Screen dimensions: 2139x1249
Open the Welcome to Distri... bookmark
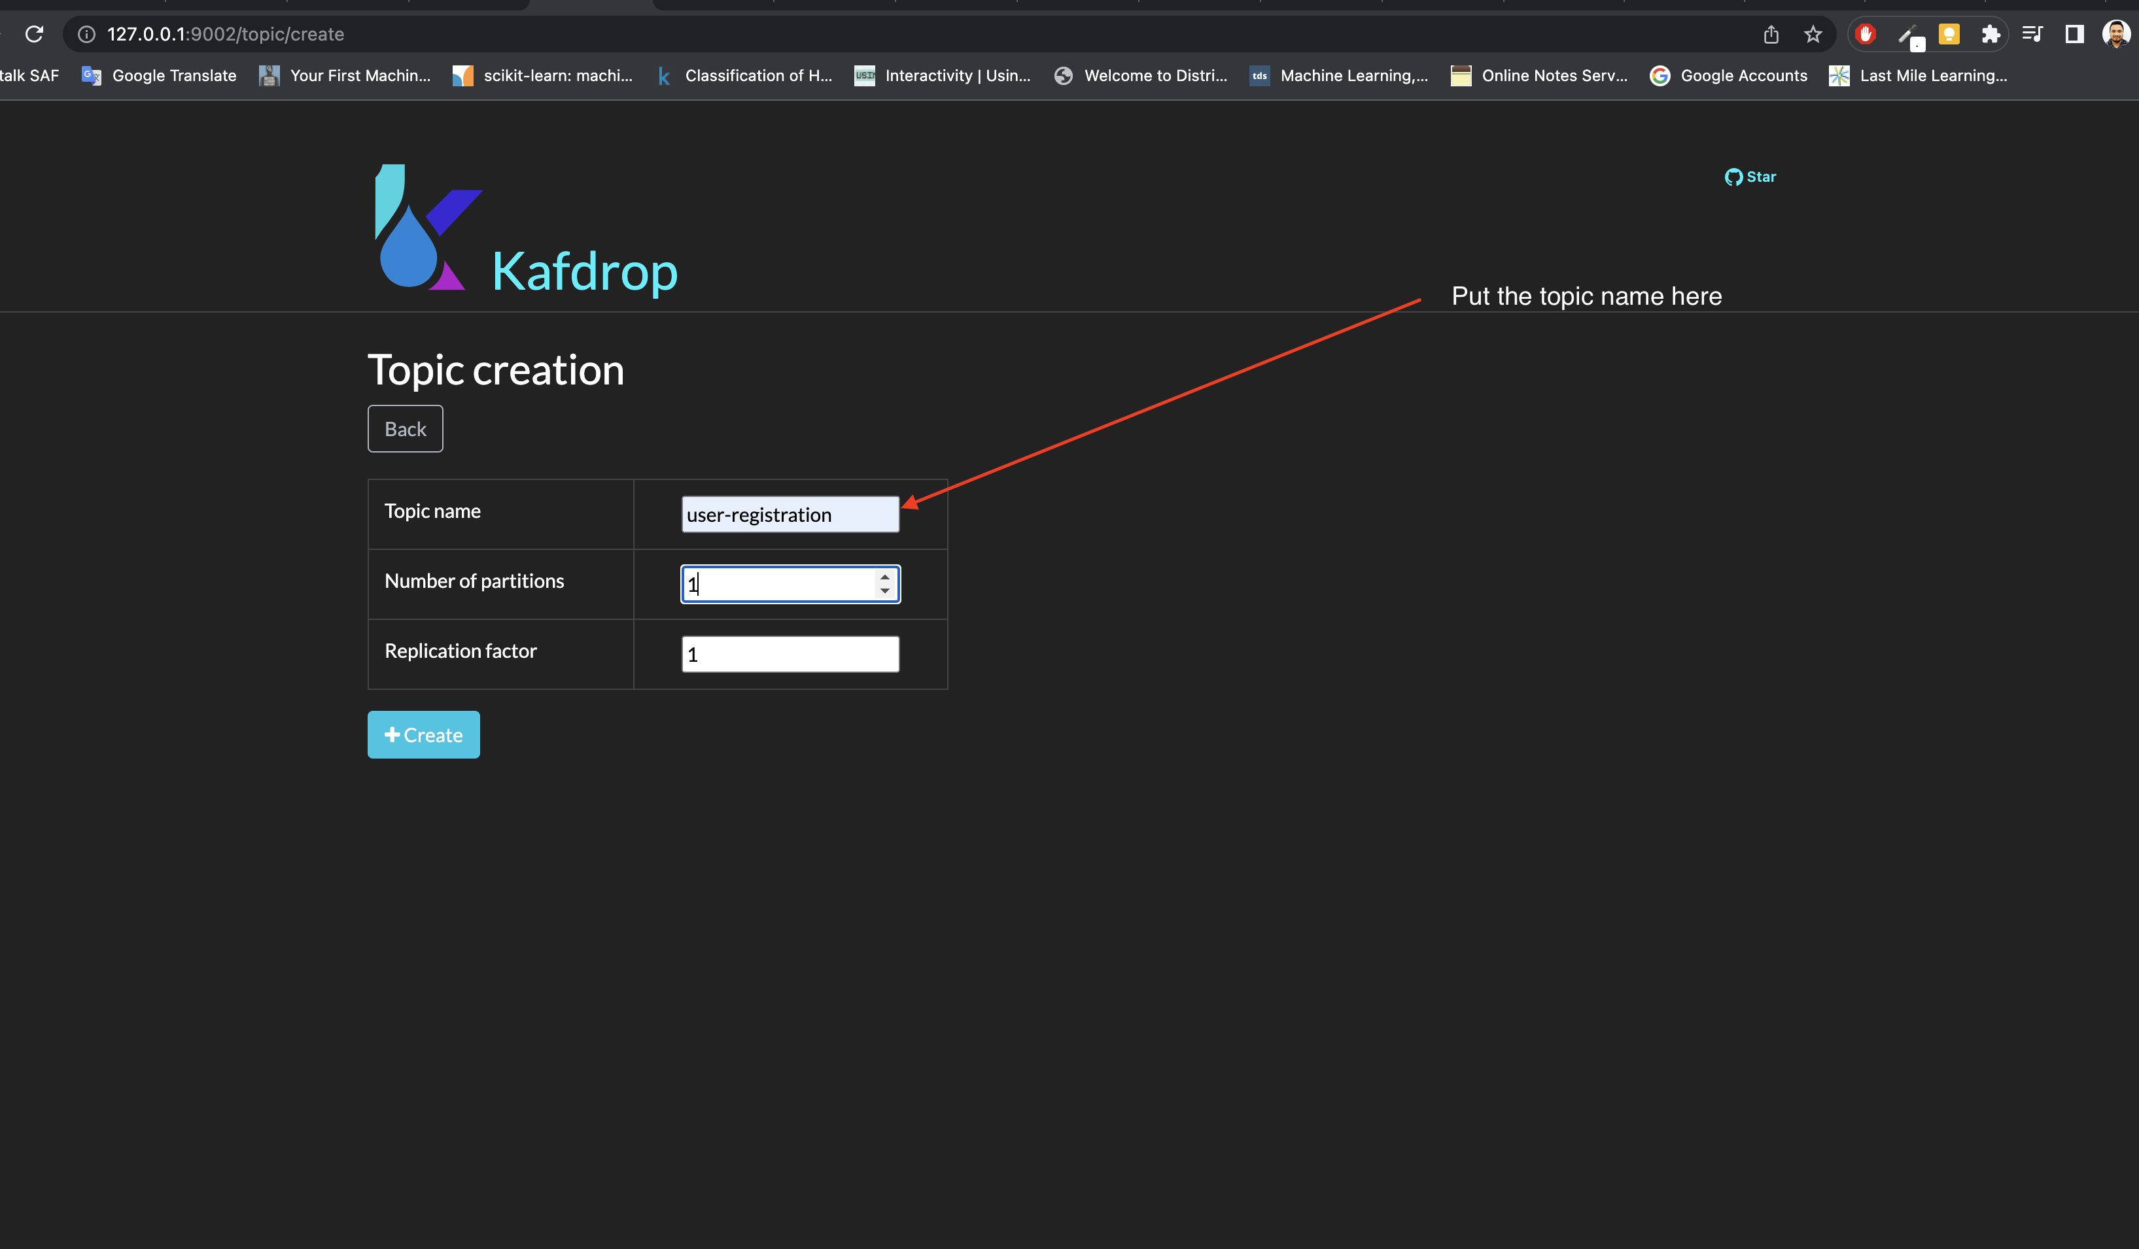(x=1140, y=75)
